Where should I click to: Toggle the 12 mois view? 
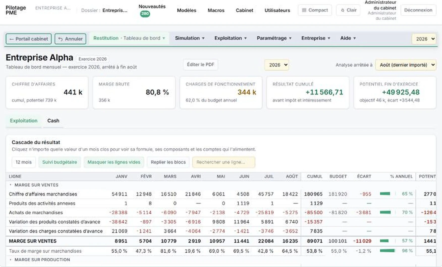click(x=23, y=162)
